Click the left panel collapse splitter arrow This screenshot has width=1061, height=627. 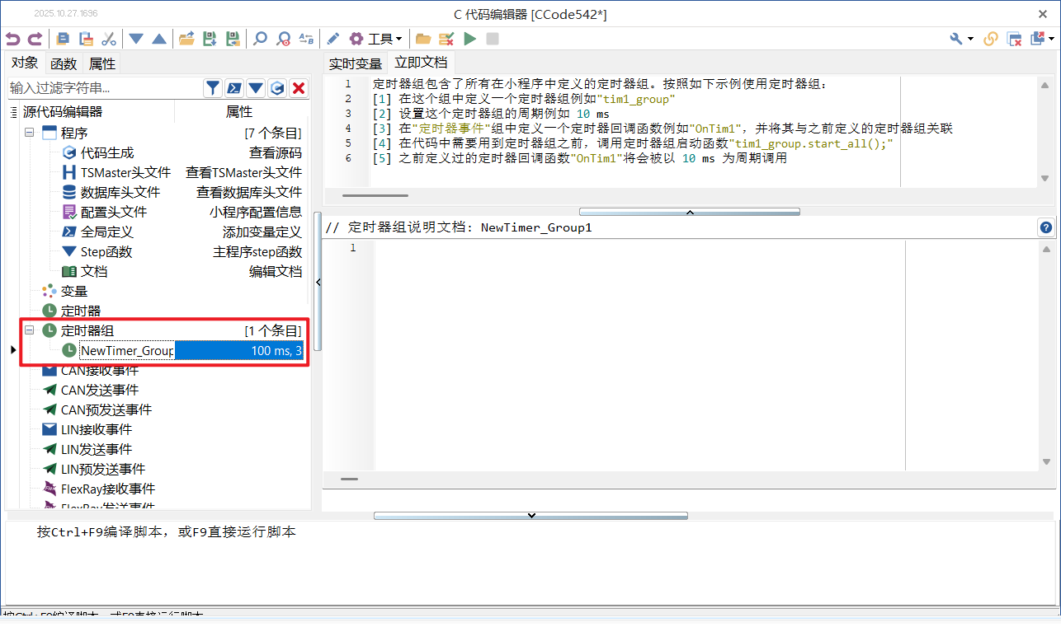tap(318, 282)
